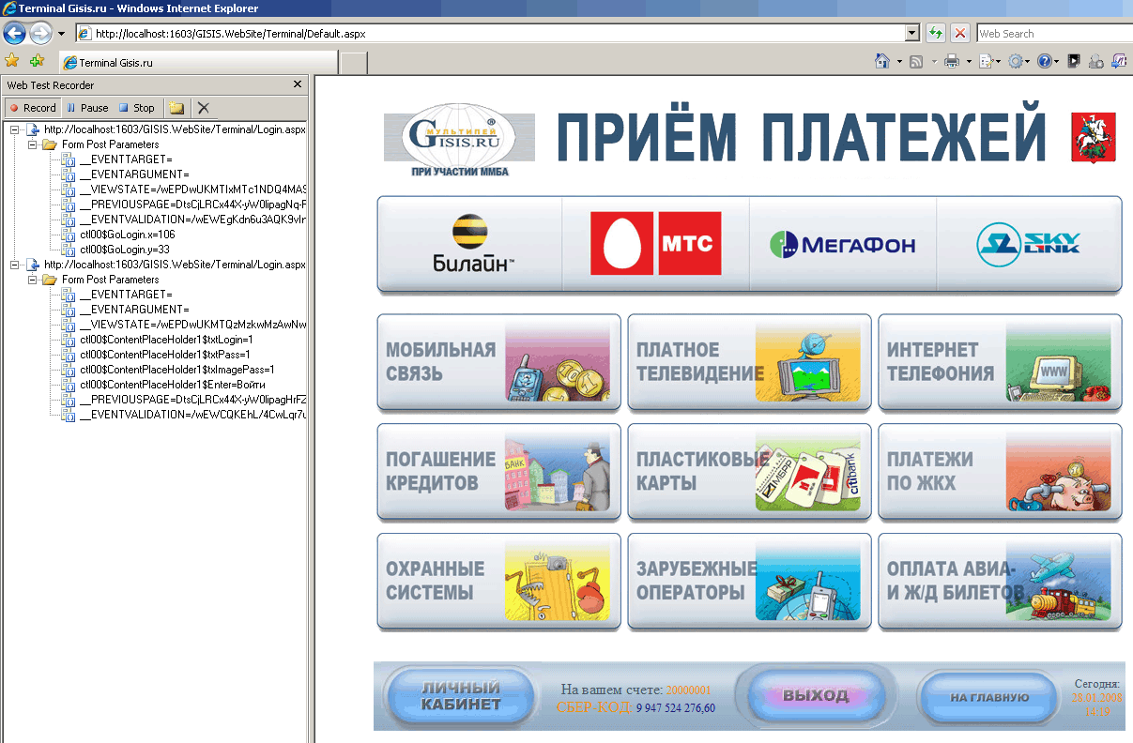
Task: Click the Print printer icon
Action: click(x=951, y=62)
